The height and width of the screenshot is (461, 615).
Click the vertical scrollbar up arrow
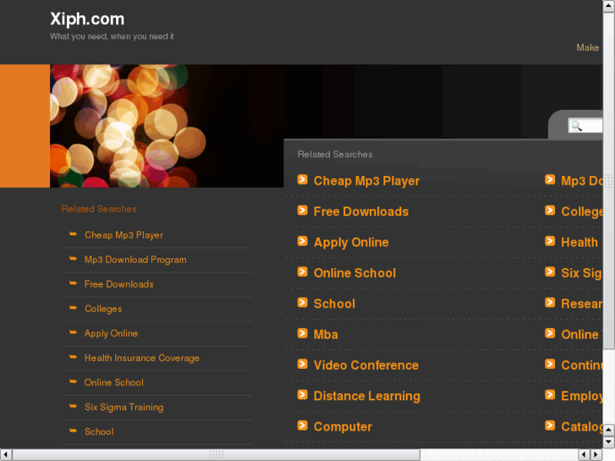point(609,6)
